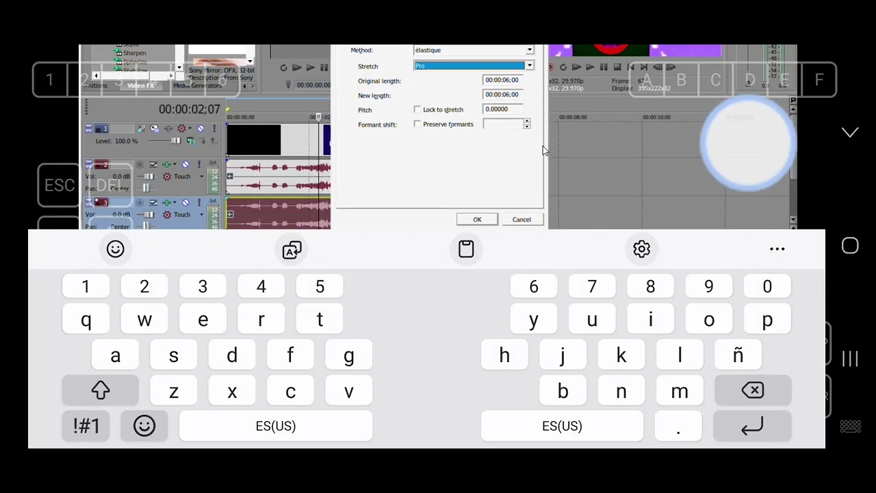Enable Lock to stretch checkbox
The width and height of the screenshot is (876, 493).
pos(417,110)
